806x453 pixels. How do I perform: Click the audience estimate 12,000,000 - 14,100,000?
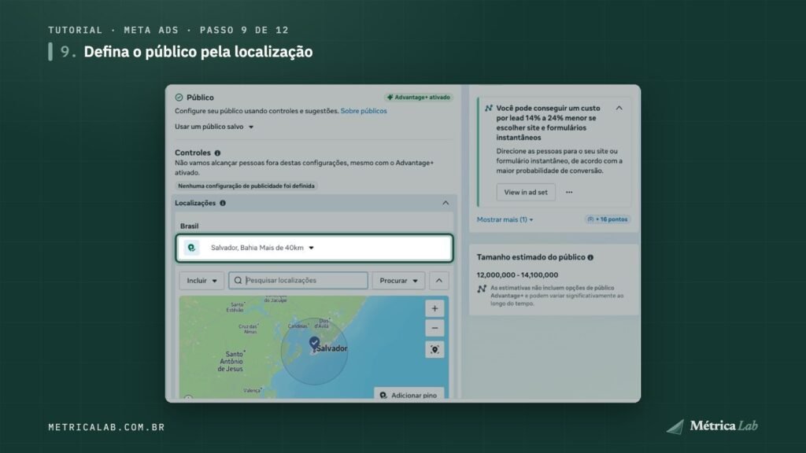point(517,274)
